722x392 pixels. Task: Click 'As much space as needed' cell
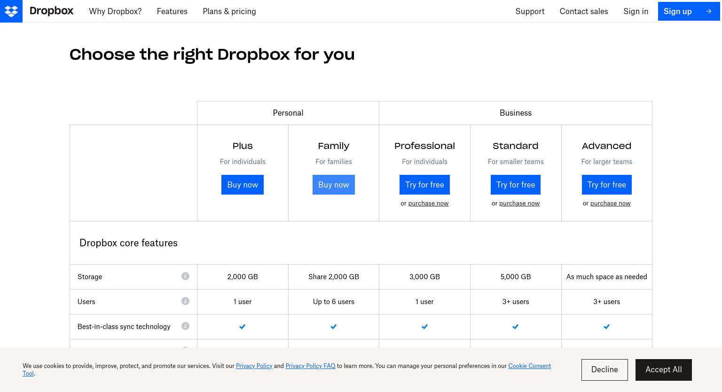607,277
